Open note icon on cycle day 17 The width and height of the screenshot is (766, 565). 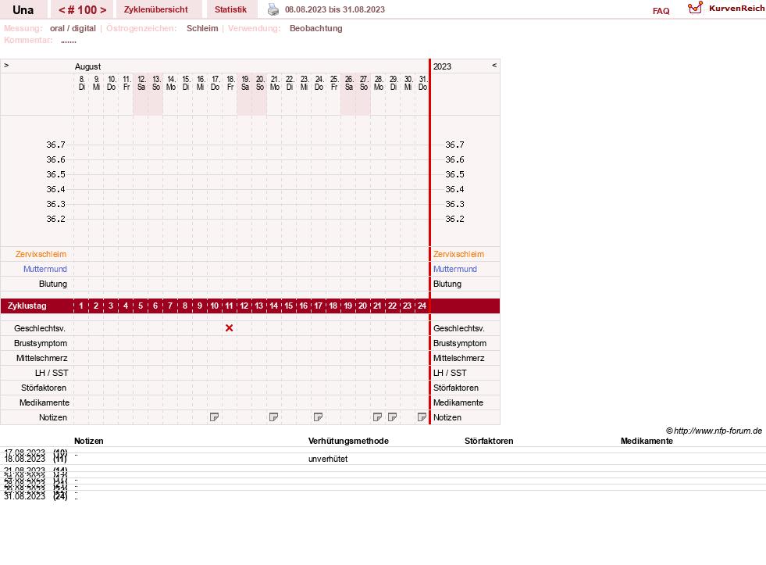(318, 417)
